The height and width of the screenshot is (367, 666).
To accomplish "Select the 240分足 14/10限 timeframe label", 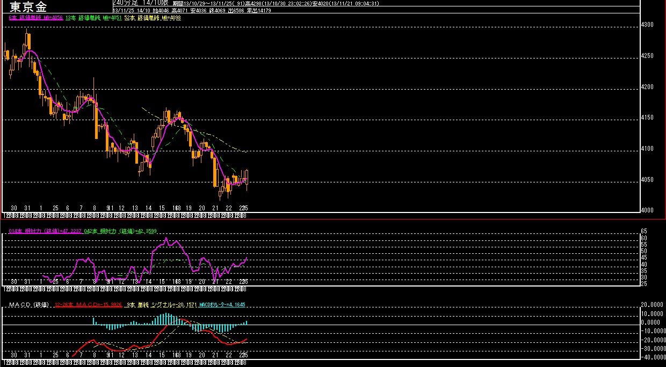I will [x=141, y=3].
